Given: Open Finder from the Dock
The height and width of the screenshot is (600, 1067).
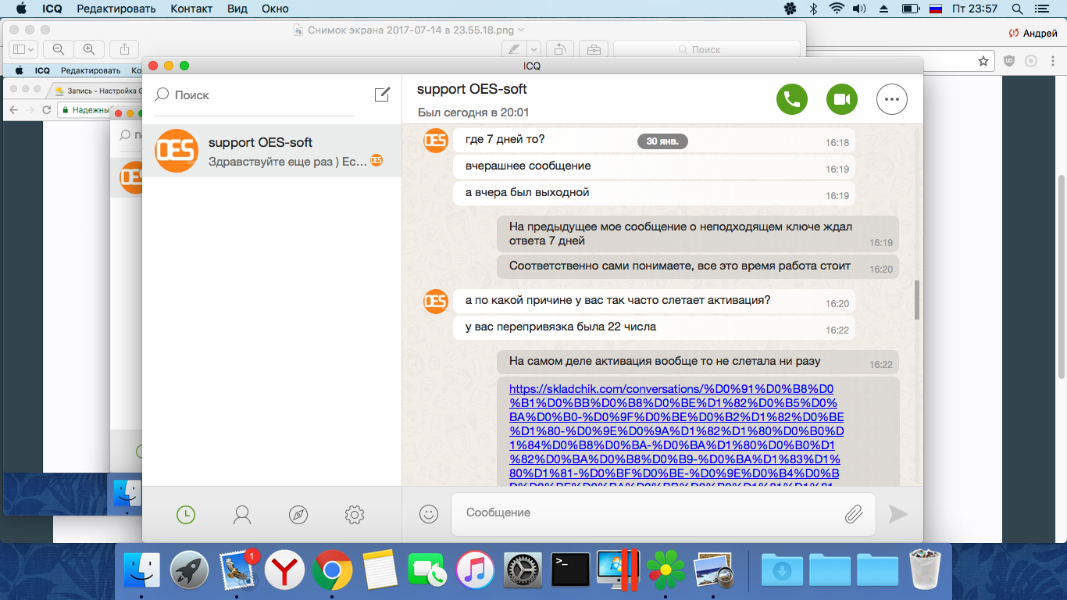Looking at the screenshot, I should click(142, 571).
